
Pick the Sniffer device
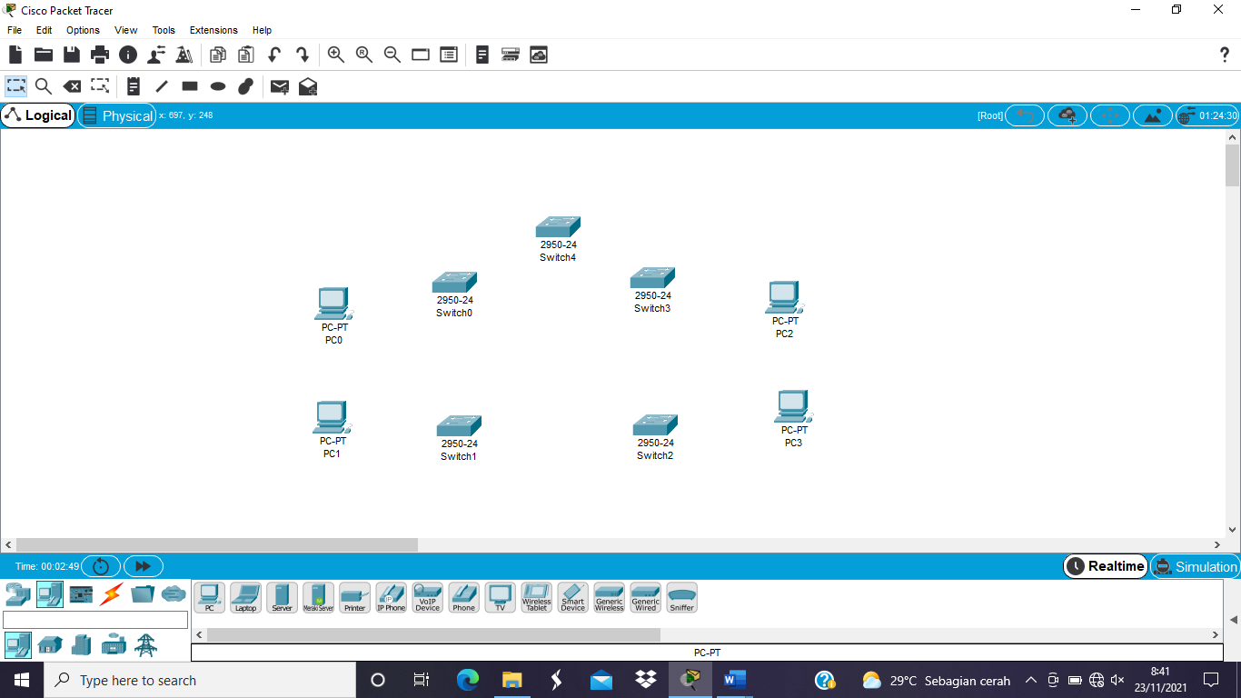[682, 597]
